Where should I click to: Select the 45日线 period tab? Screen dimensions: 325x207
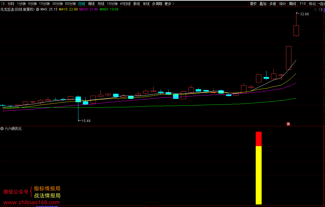[x=125, y=4]
